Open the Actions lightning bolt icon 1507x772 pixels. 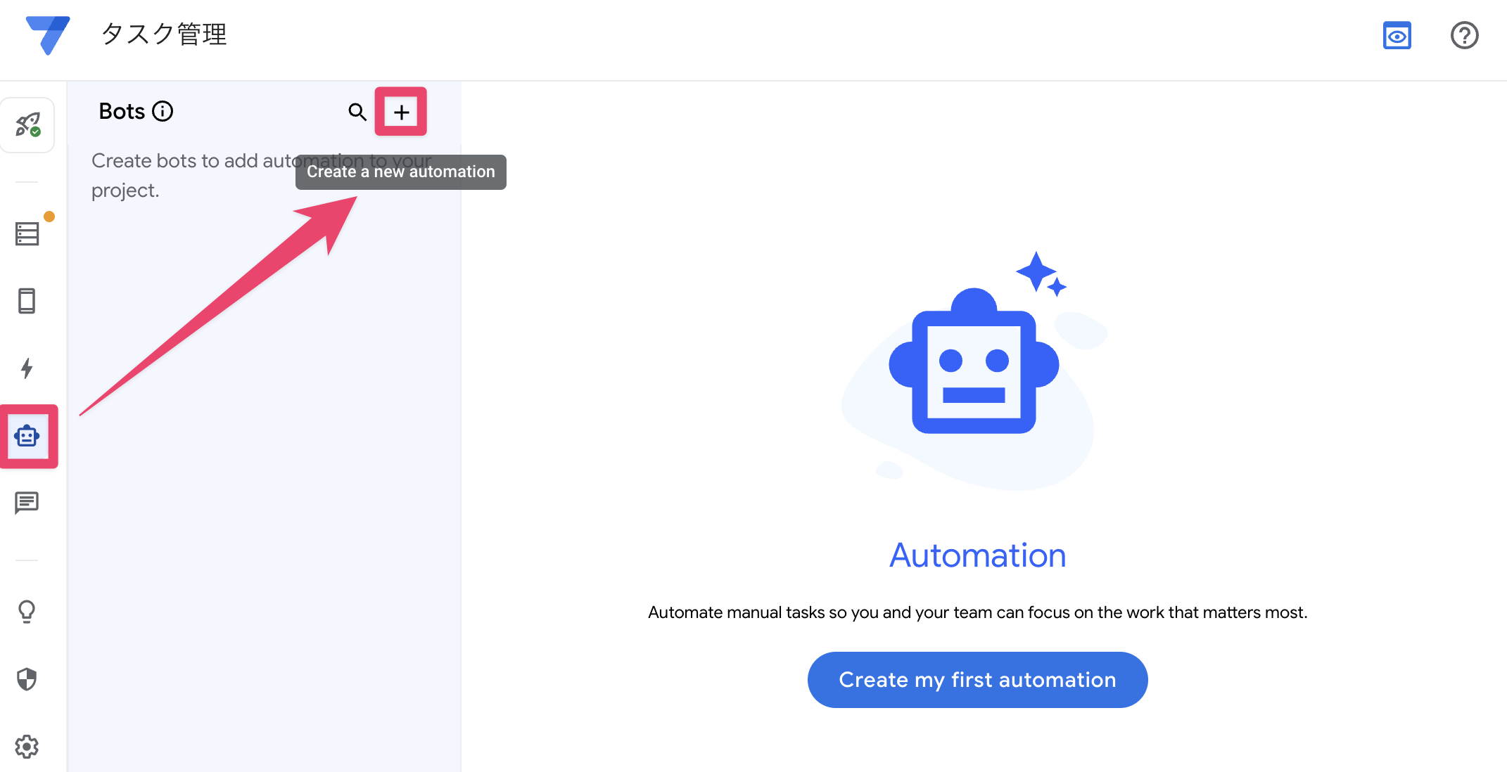pos(27,368)
